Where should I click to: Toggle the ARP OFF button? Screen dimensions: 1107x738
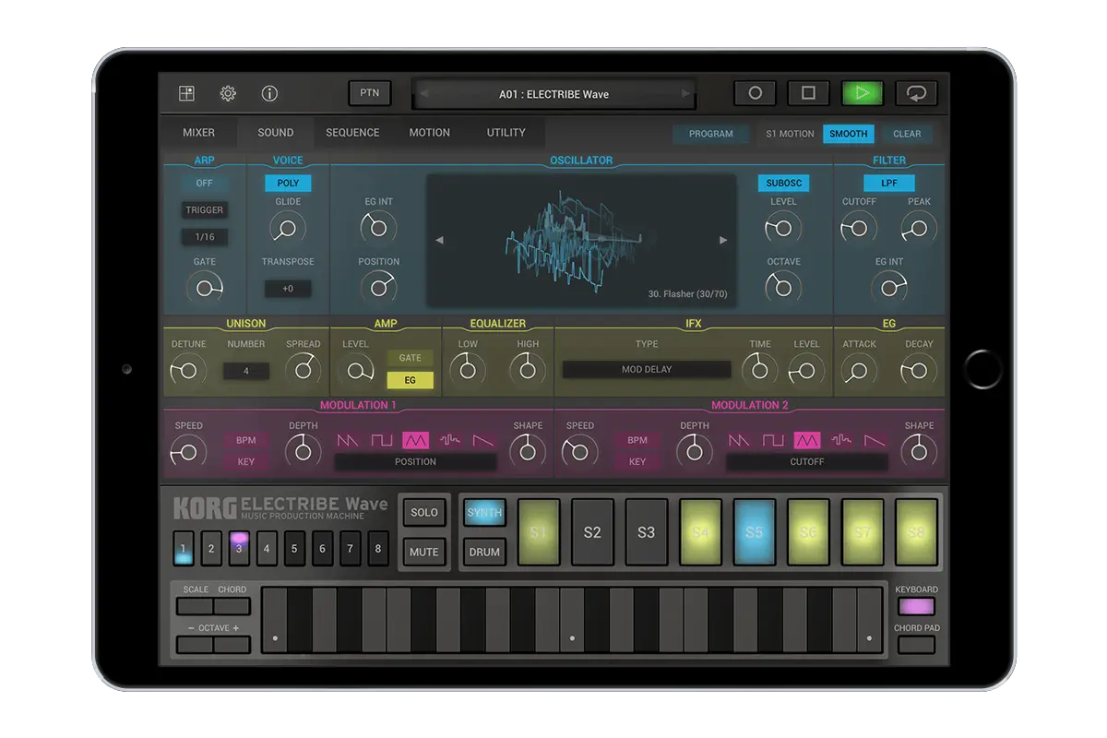tap(205, 184)
